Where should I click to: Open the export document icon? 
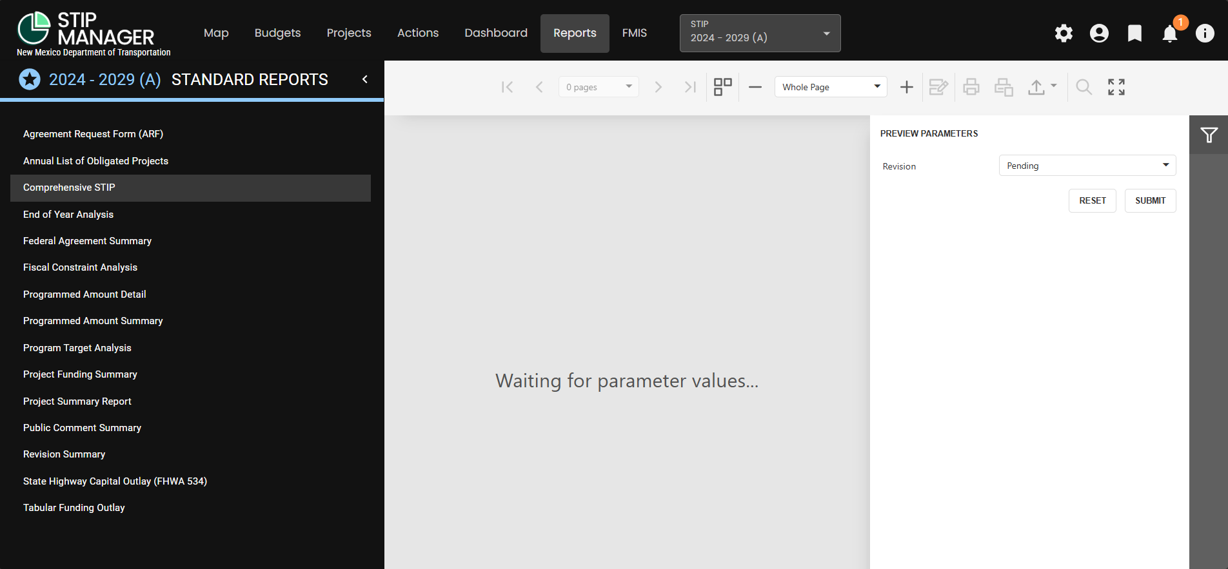1042,87
